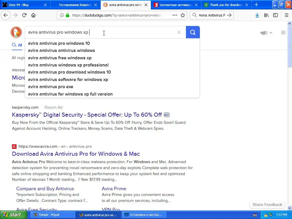Submit browser search bar with arrow
Viewport: 292px width, 219px height.
click(x=230, y=15)
